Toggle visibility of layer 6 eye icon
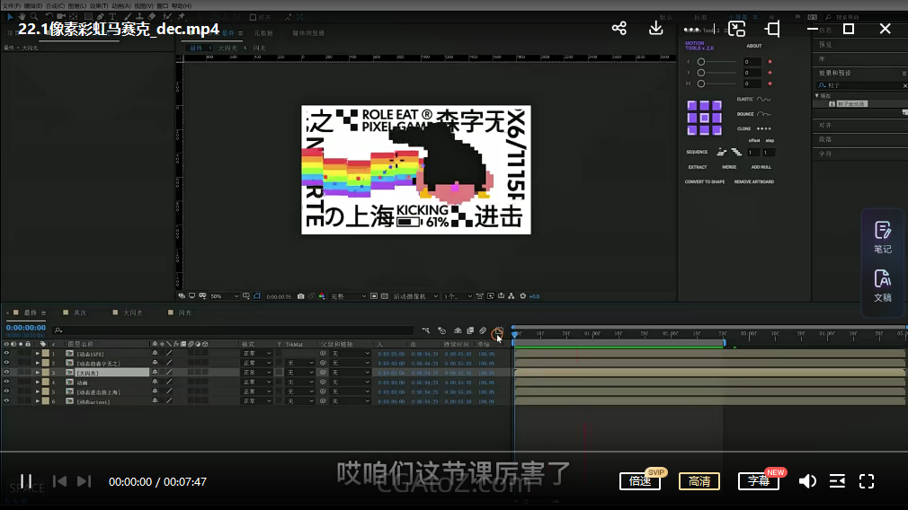The image size is (908, 510). (x=6, y=401)
